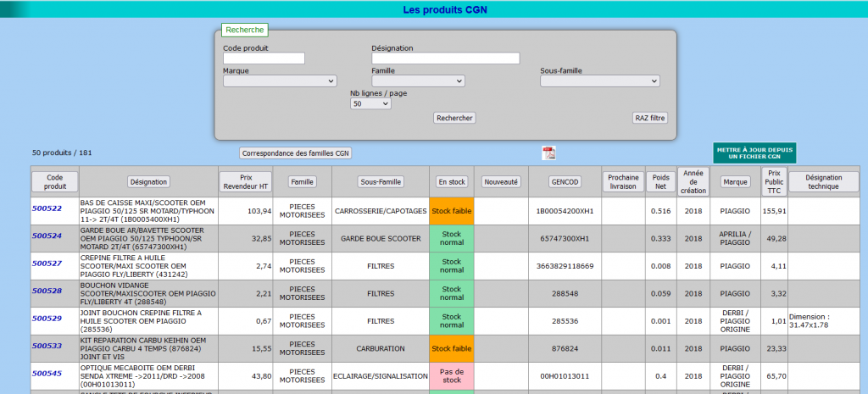Sort by Désignation technique header
This screenshot has height=394, width=868.
coord(824,181)
